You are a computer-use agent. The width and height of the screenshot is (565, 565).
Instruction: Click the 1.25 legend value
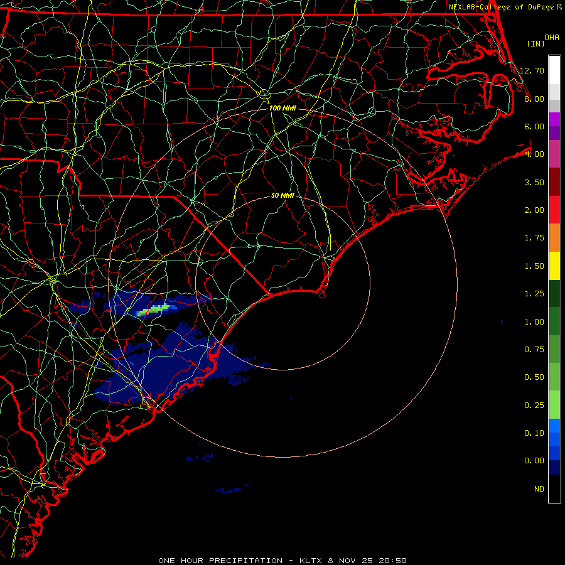(x=534, y=294)
